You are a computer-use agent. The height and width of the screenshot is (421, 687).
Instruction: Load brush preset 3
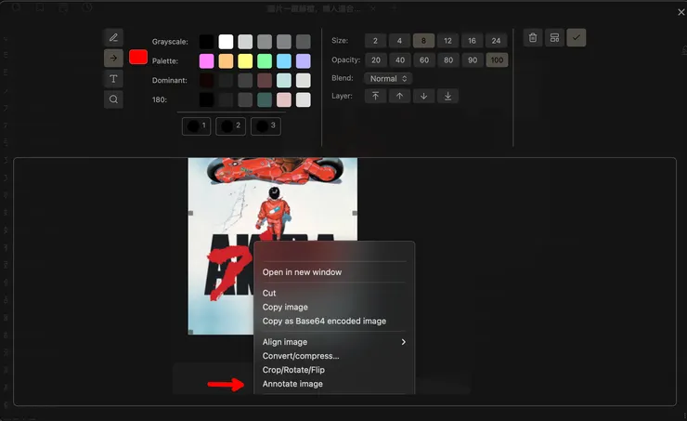pos(266,126)
